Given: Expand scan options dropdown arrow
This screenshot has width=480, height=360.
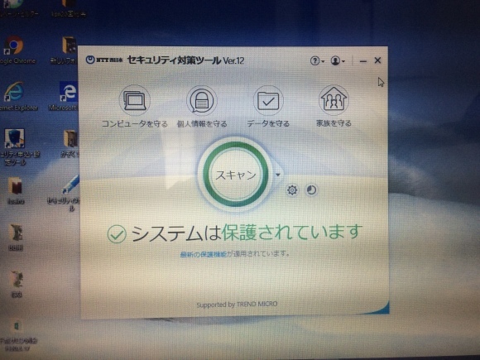Looking at the screenshot, I should (x=278, y=175).
